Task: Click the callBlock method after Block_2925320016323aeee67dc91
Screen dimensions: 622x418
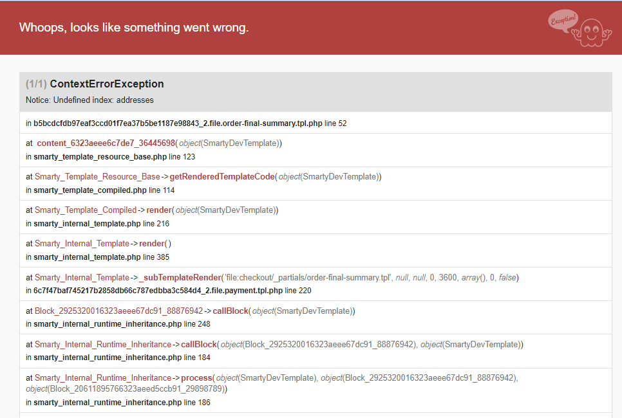Action: [x=231, y=311]
